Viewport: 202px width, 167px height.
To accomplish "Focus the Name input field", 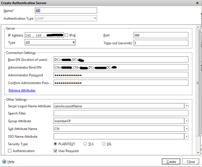I will (x=66, y=11).
